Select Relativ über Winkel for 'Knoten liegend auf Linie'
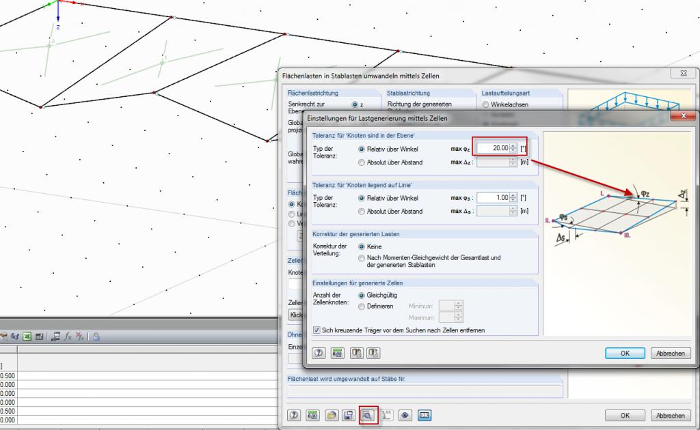700x430 pixels. tap(362, 199)
